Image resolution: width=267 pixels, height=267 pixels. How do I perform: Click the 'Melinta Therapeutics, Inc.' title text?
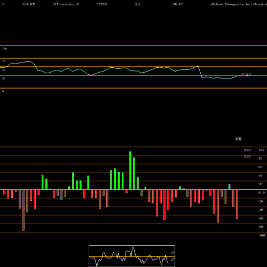(231, 4)
